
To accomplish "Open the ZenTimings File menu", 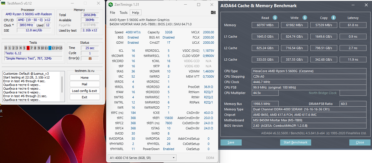I will (113, 13).
